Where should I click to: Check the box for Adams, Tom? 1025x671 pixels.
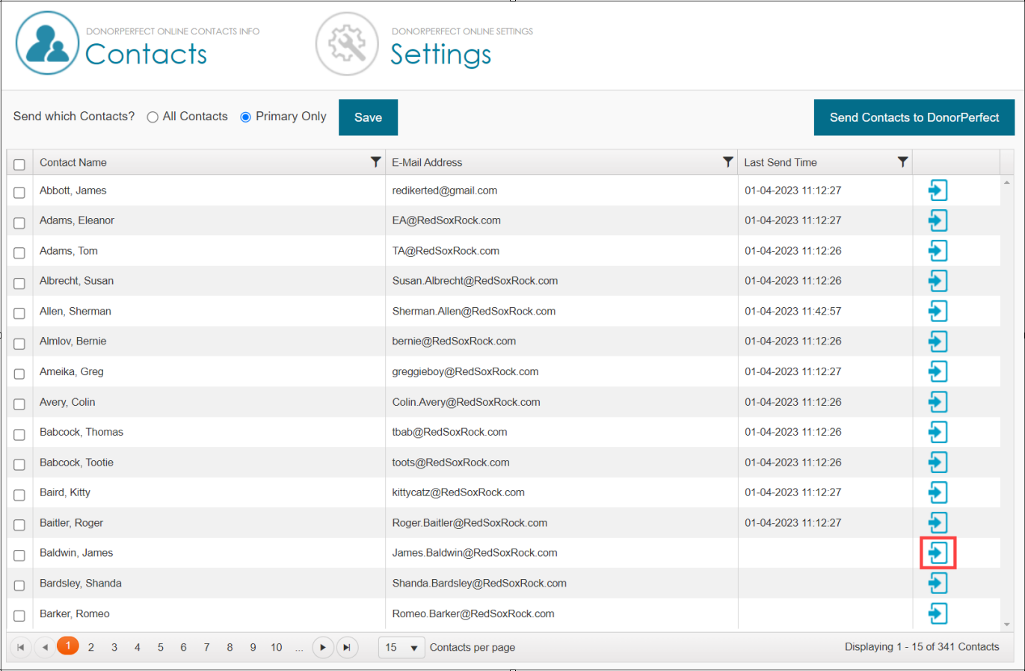[x=19, y=253]
